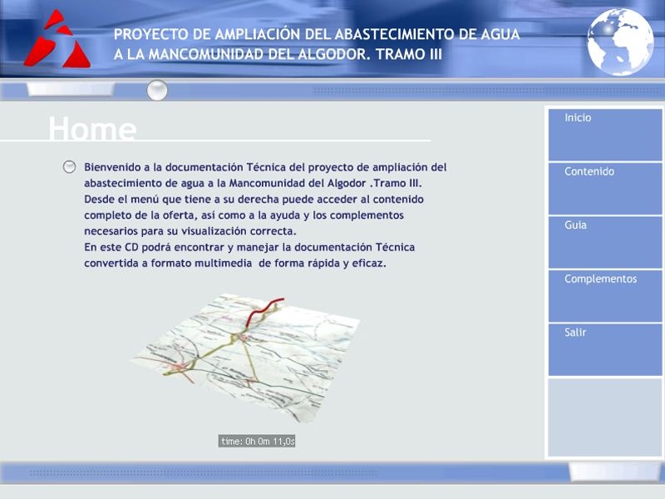Screen dimensions: 665x499
Task: Click the 'necesarios para su visualización correcta.' line
Action: pyautogui.click(x=190, y=231)
